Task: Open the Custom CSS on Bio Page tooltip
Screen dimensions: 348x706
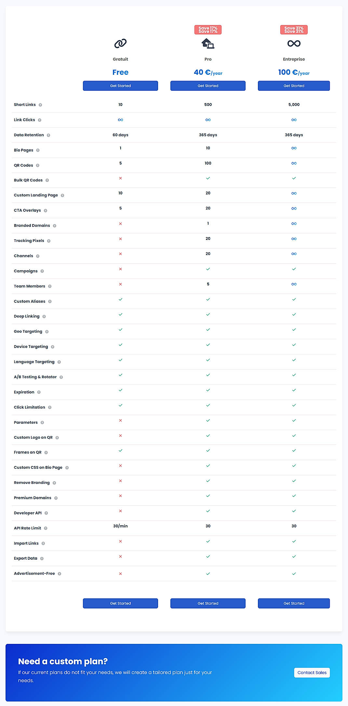Action: (x=67, y=467)
